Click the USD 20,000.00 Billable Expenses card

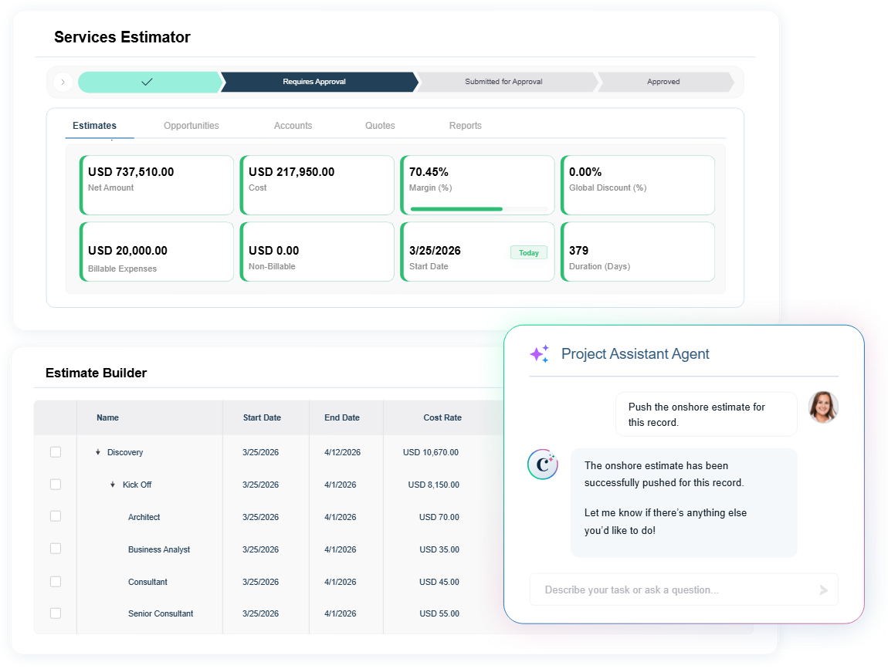156,252
